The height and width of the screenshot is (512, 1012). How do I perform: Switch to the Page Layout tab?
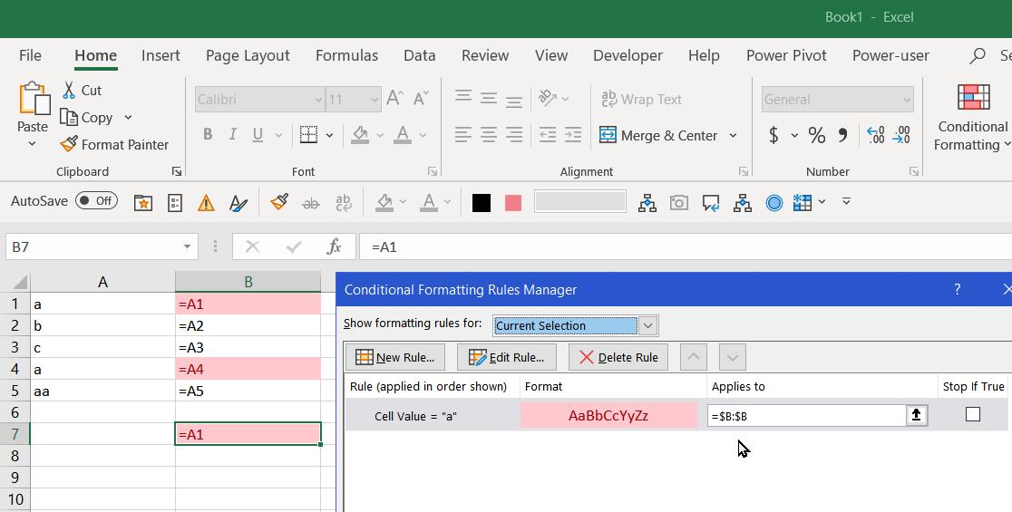tap(248, 55)
